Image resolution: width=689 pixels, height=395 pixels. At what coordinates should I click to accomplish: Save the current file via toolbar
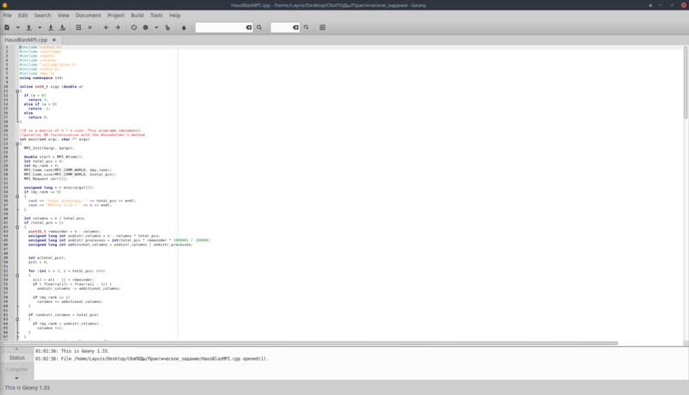coord(51,28)
